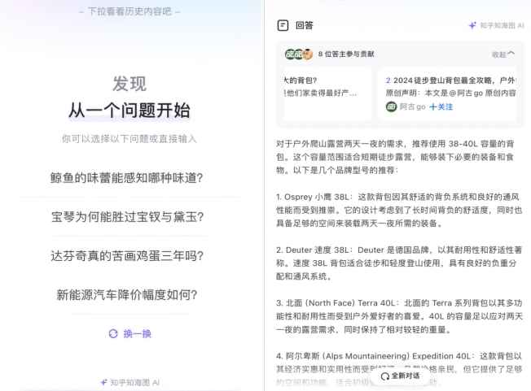Select question about whale taste buds

[x=127, y=178]
